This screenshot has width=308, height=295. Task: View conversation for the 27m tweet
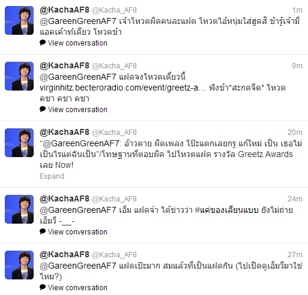point(77,288)
